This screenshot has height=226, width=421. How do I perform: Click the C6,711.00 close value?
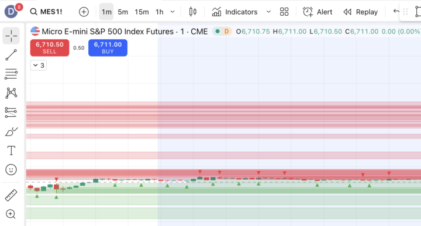point(361,32)
